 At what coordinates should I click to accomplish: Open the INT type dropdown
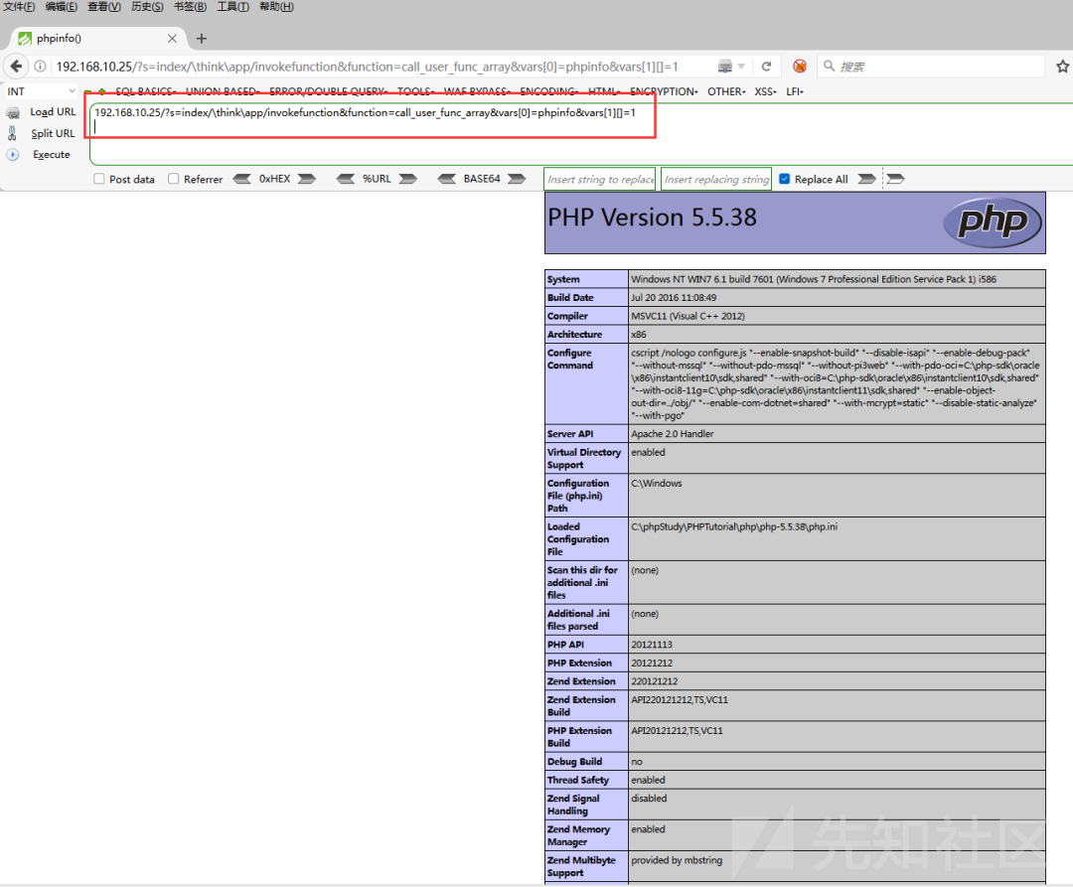tap(41, 91)
